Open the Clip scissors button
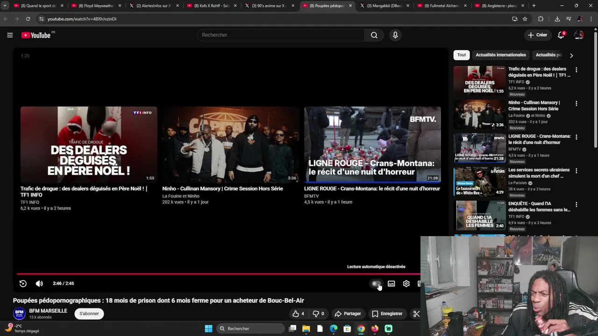This screenshot has height=336, width=598. point(416,314)
